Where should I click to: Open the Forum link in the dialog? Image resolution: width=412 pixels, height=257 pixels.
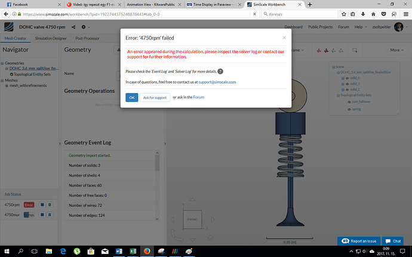pos(199,97)
